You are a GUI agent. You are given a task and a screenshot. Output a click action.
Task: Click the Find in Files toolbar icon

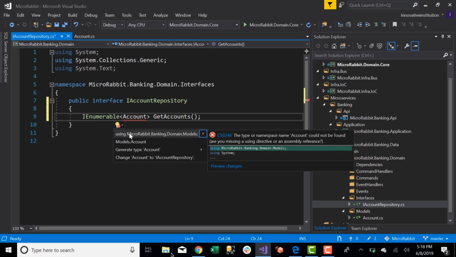(x=324, y=25)
